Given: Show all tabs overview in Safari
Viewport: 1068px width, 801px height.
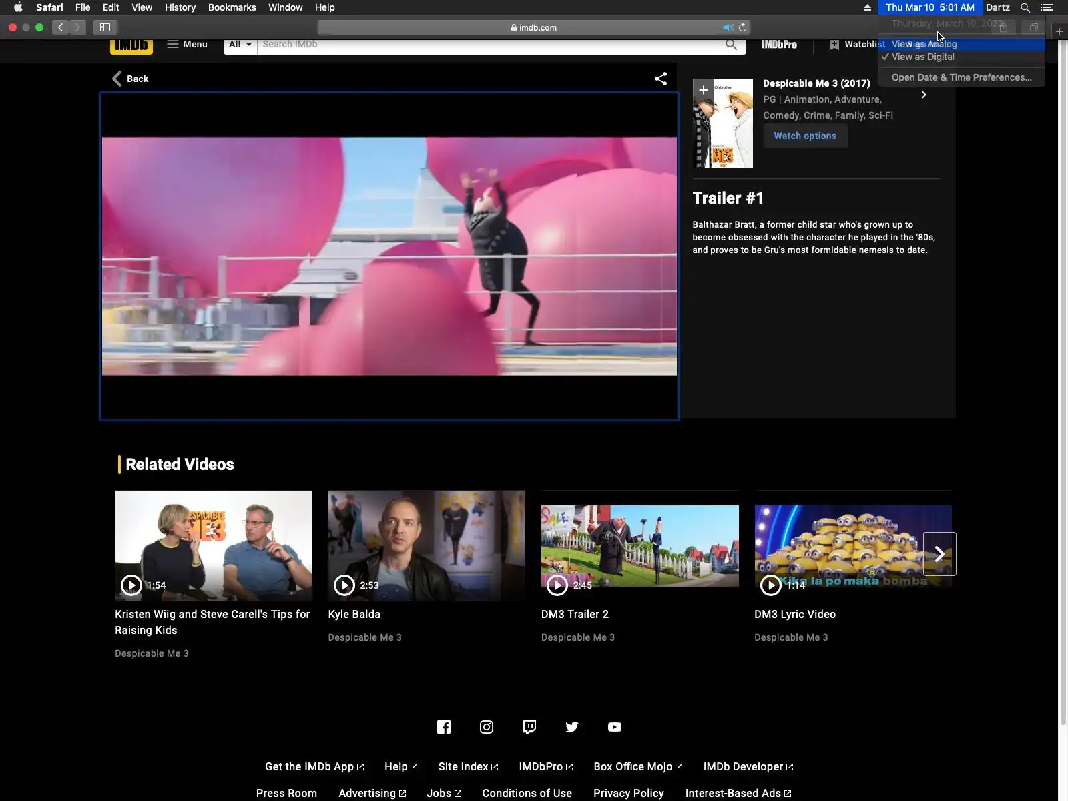Looking at the screenshot, I should (x=1033, y=27).
